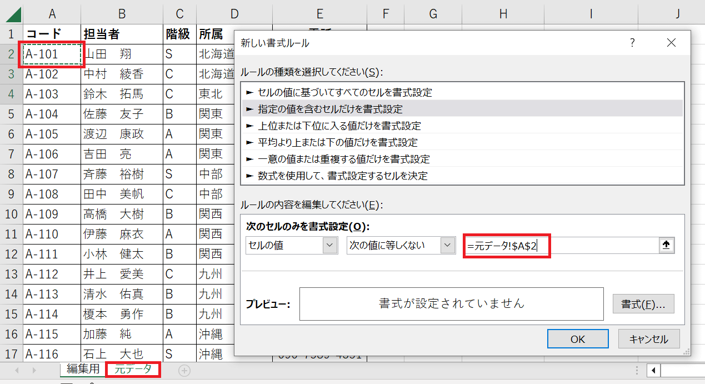
Task: Click the select all corner triangle
Action: (x=12, y=14)
